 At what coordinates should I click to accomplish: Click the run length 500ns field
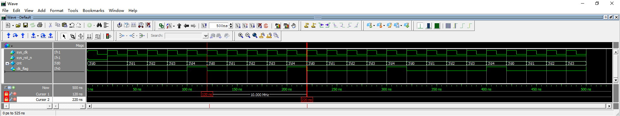point(219,26)
